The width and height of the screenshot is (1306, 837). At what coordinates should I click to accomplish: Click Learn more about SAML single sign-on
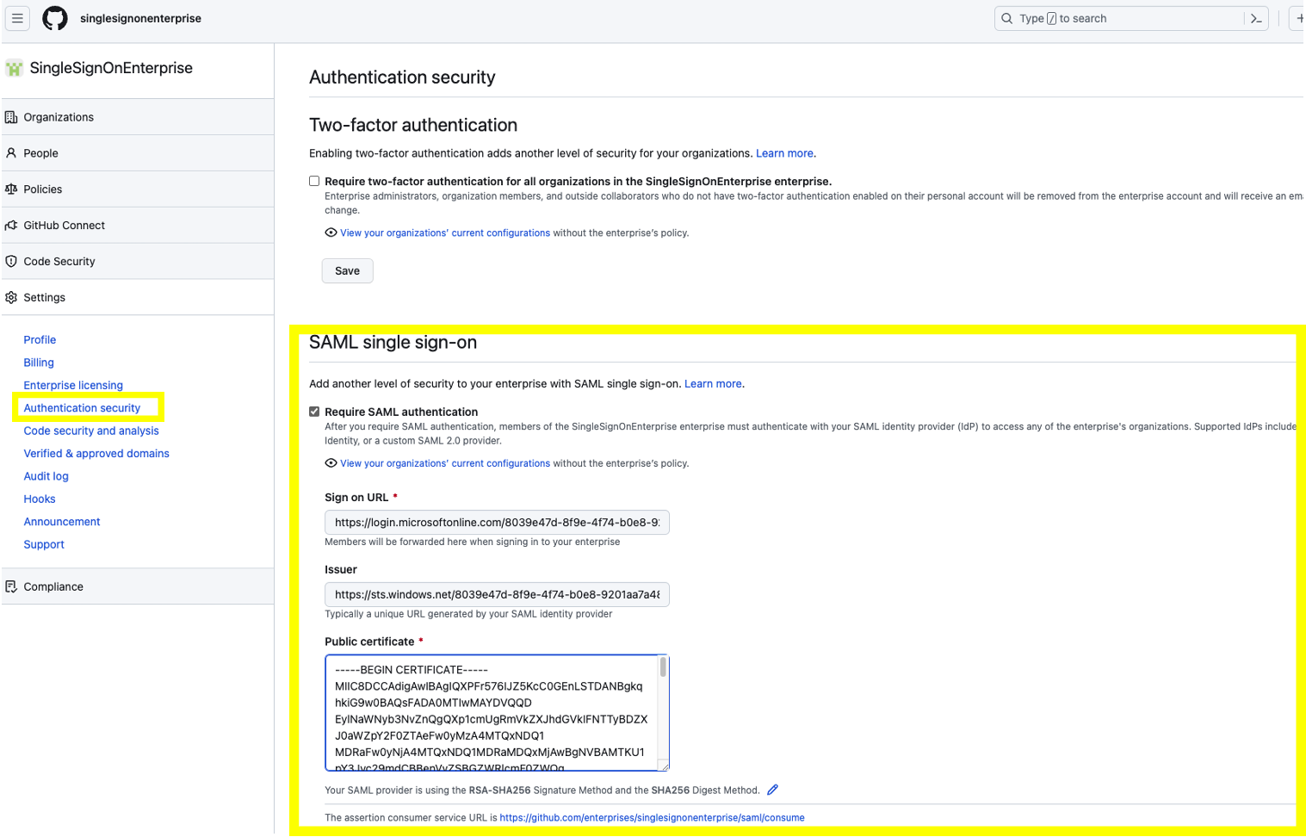713,384
